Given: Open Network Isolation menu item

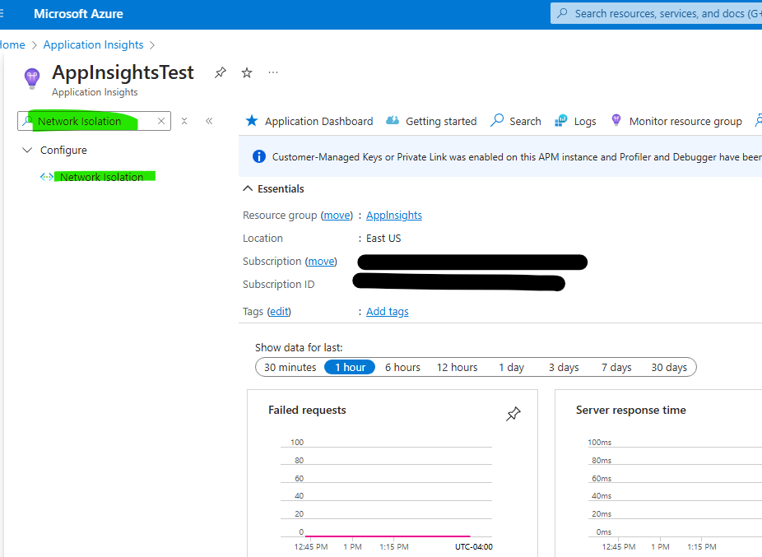Looking at the screenshot, I should (101, 177).
